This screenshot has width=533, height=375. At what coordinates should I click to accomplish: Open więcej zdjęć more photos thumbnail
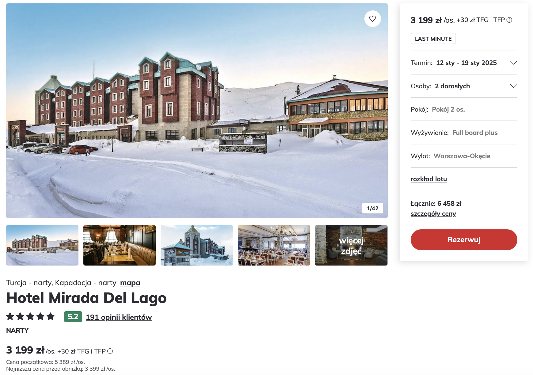(x=351, y=245)
